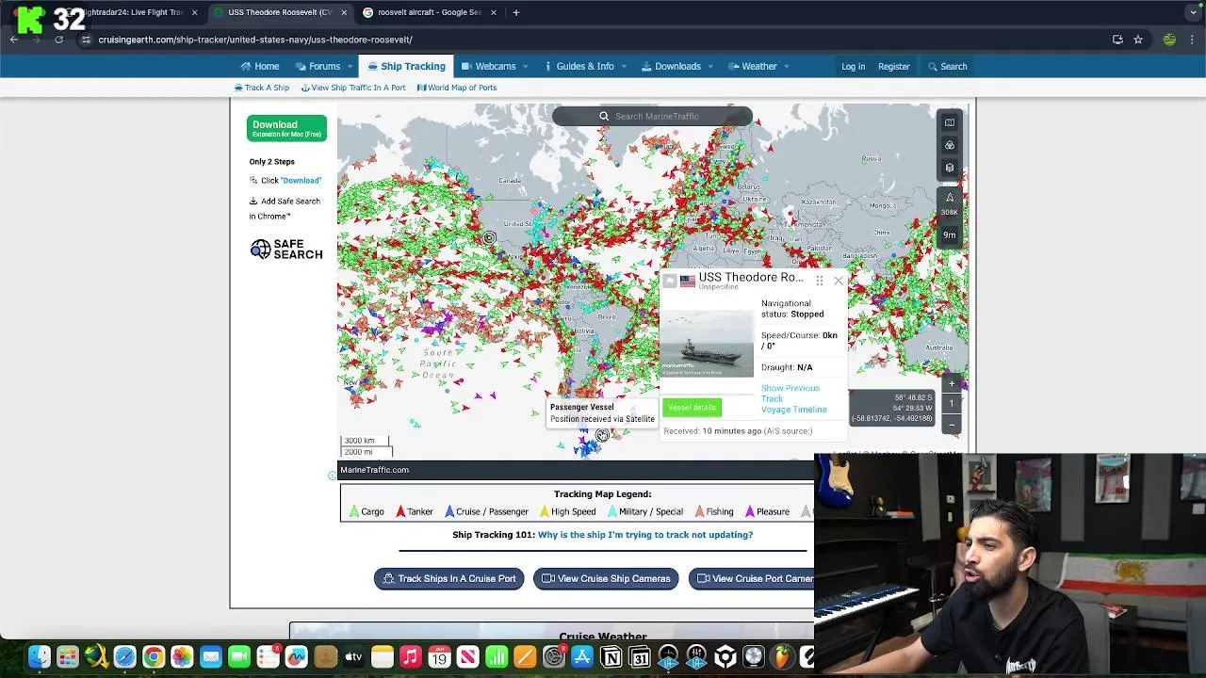Click the flag placeholder icon in vessel popup
The image size is (1206, 678).
click(670, 281)
